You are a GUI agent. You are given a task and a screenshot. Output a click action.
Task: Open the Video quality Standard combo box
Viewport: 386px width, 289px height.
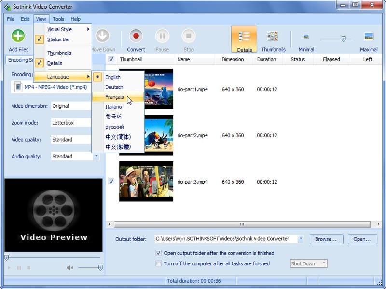click(71, 140)
